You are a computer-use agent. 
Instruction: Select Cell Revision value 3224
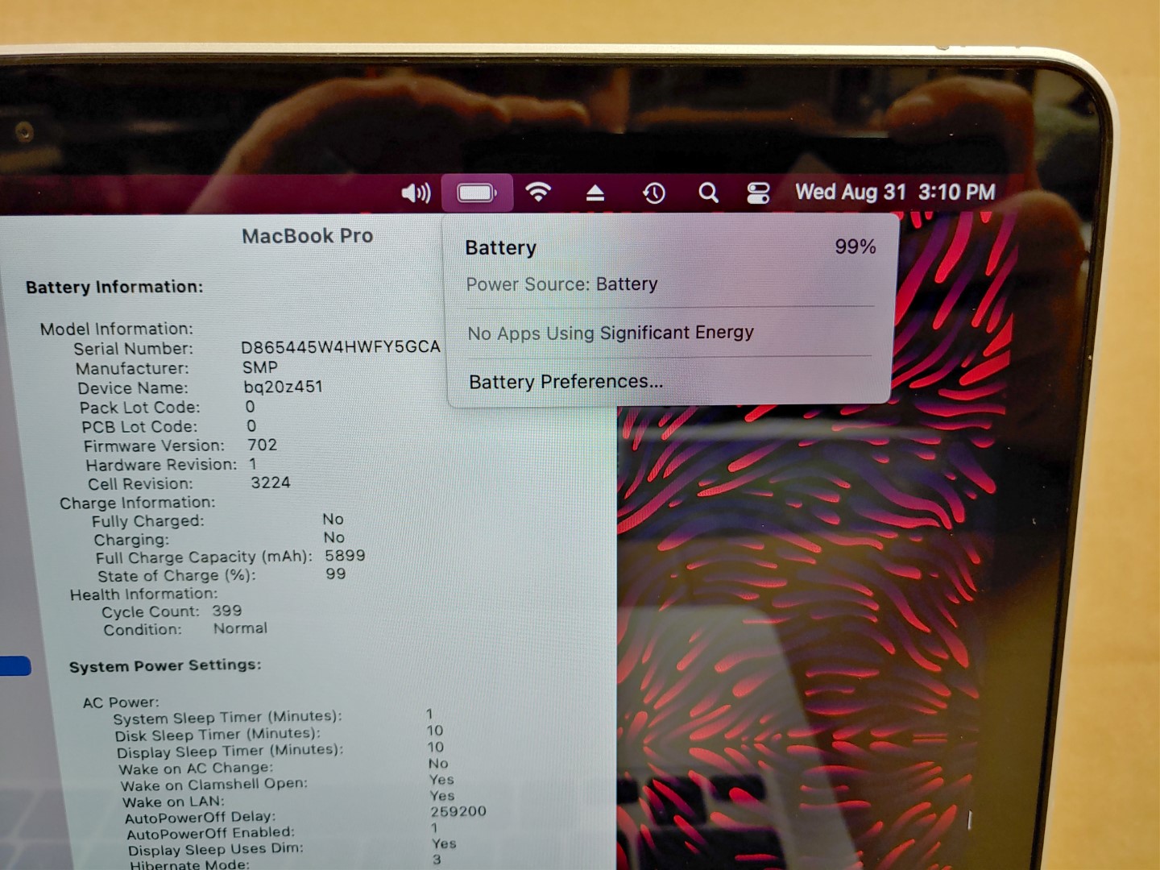coord(271,483)
